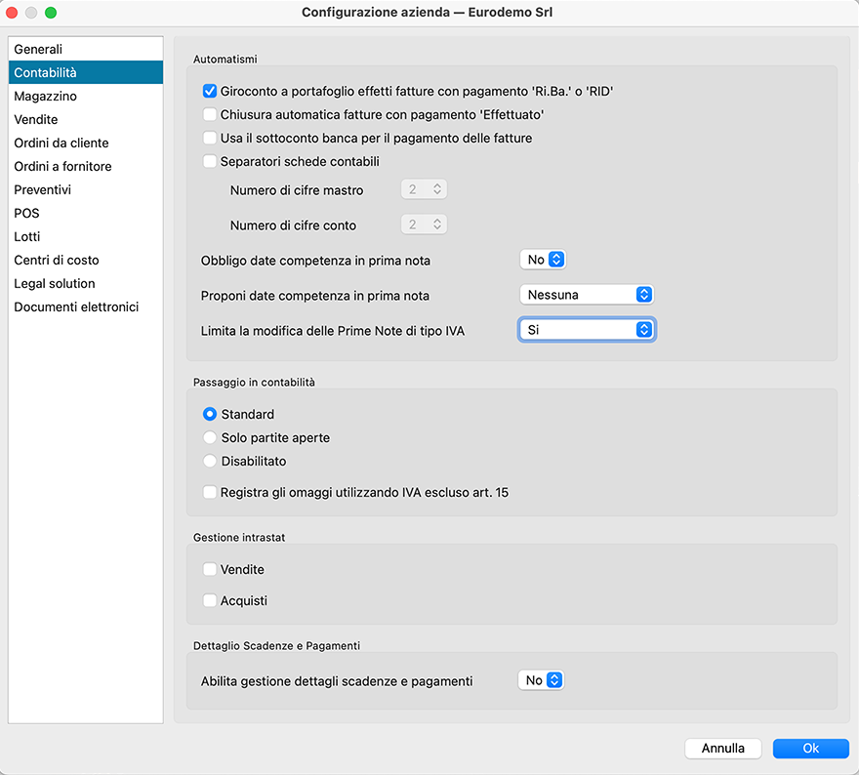859x775 pixels.
Task: Close the Configurazione azienda window
Action: [13, 13]
